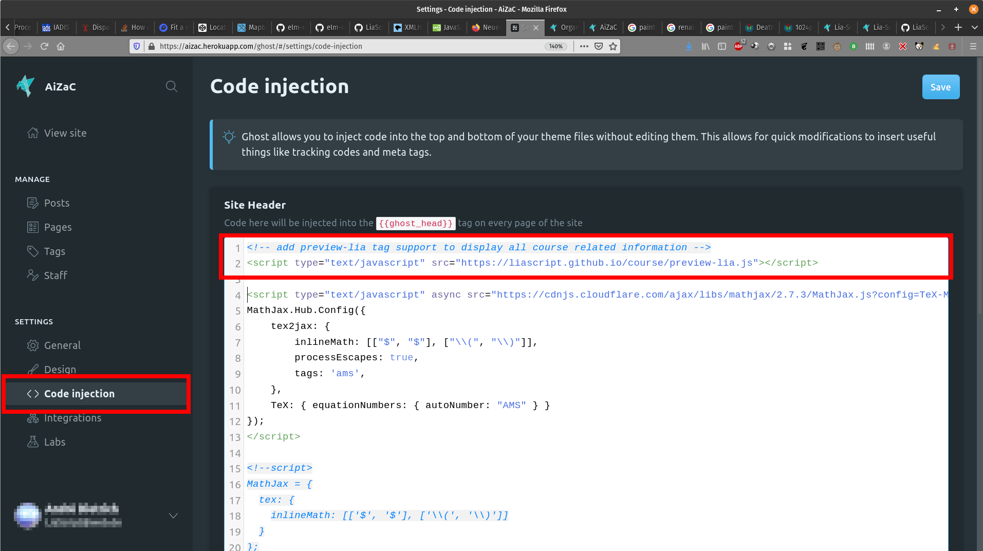Switch to the Mapb browser tab
Viewport: 983px width, 551px height.
(251, 27)
